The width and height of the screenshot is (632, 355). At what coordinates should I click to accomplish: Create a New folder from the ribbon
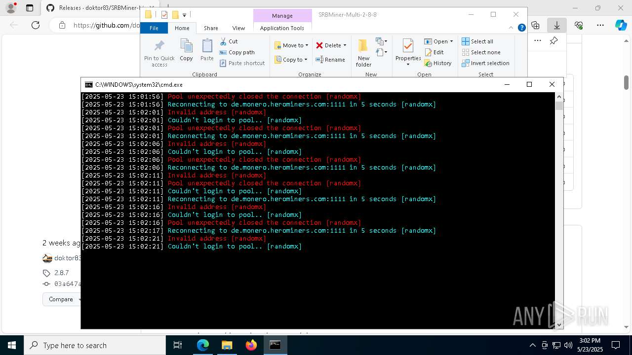click(363, 53)
